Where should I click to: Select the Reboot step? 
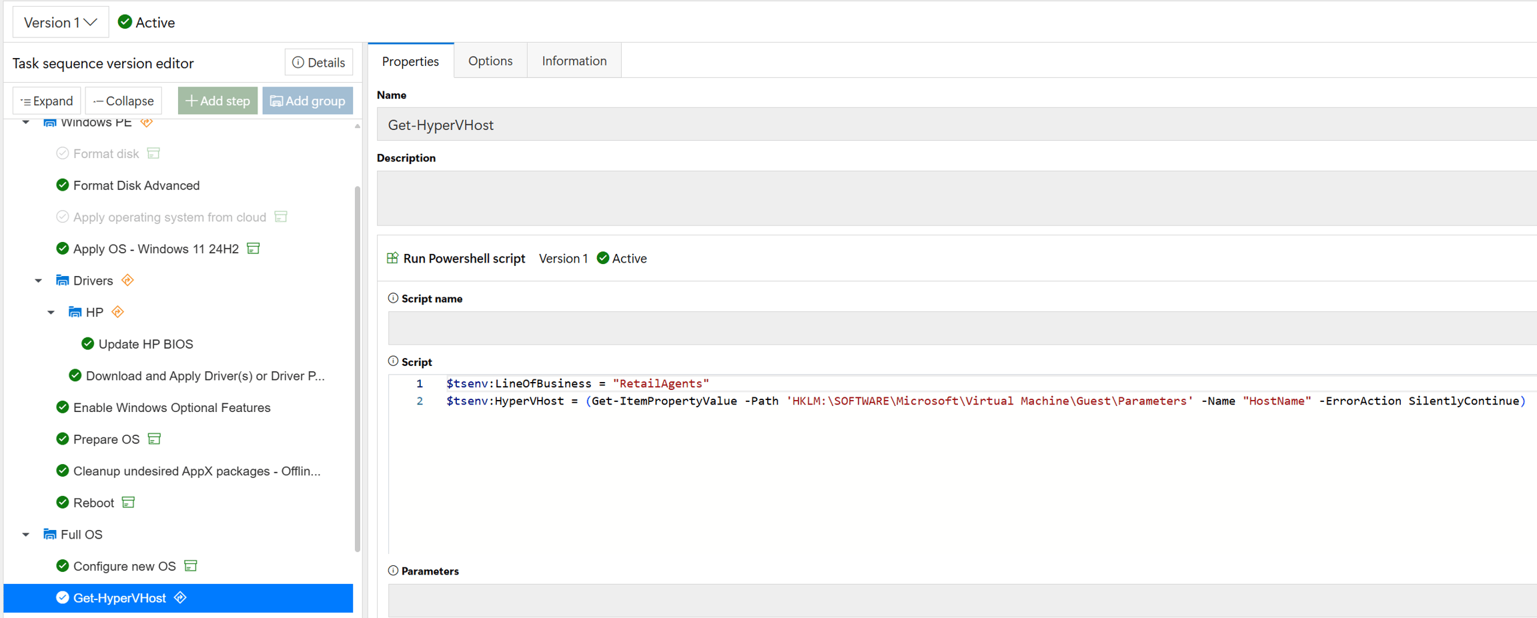94,503
